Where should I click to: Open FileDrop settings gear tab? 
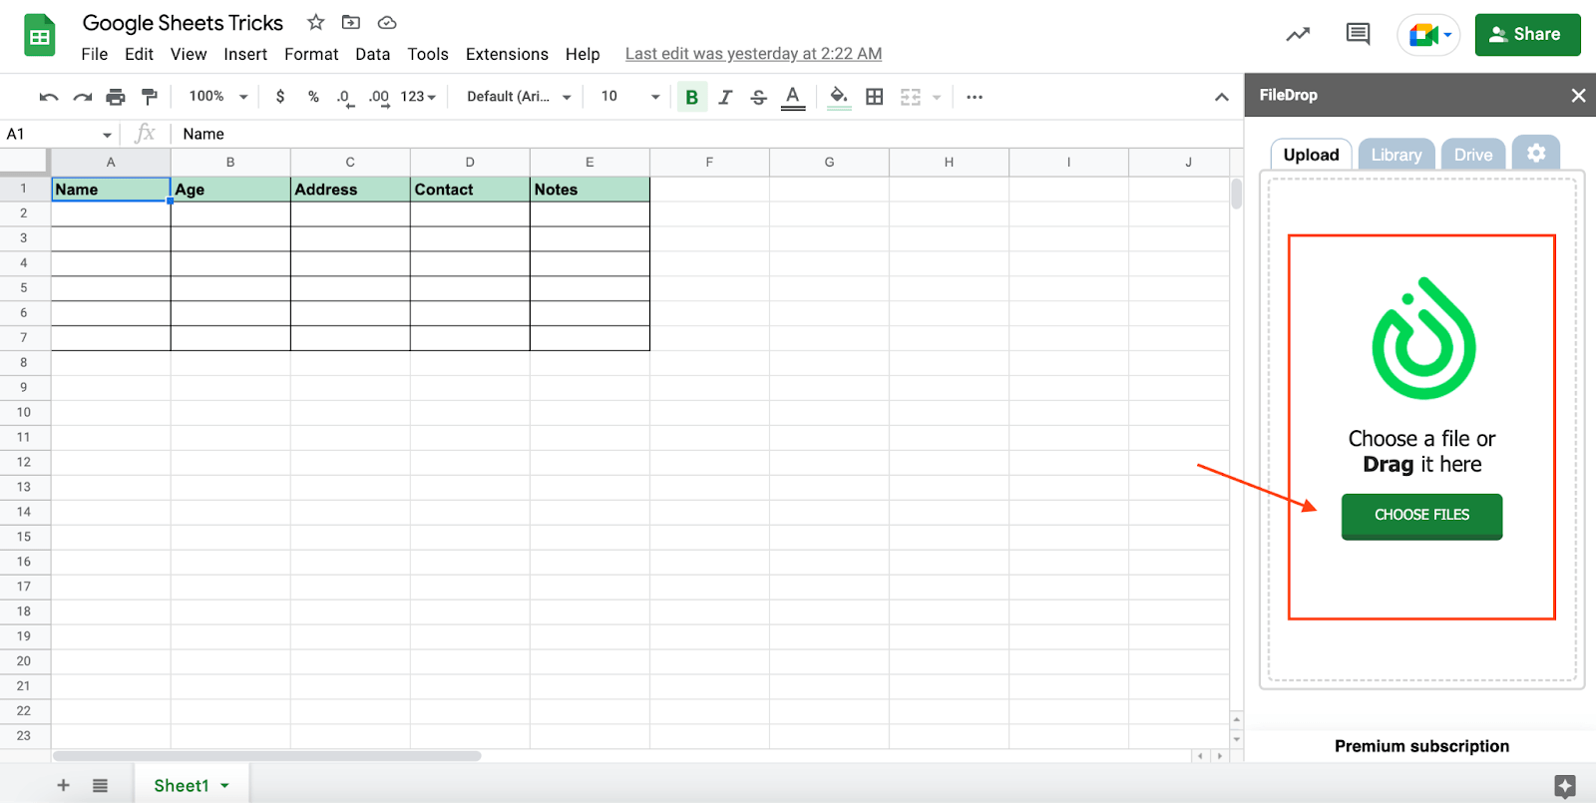(1536, 153)
